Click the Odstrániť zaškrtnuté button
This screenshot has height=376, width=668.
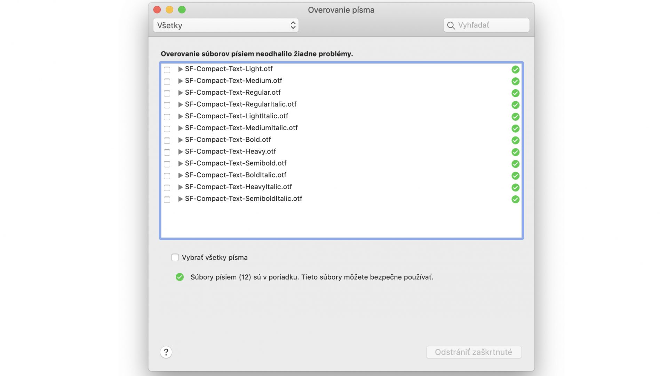point(474,352)
